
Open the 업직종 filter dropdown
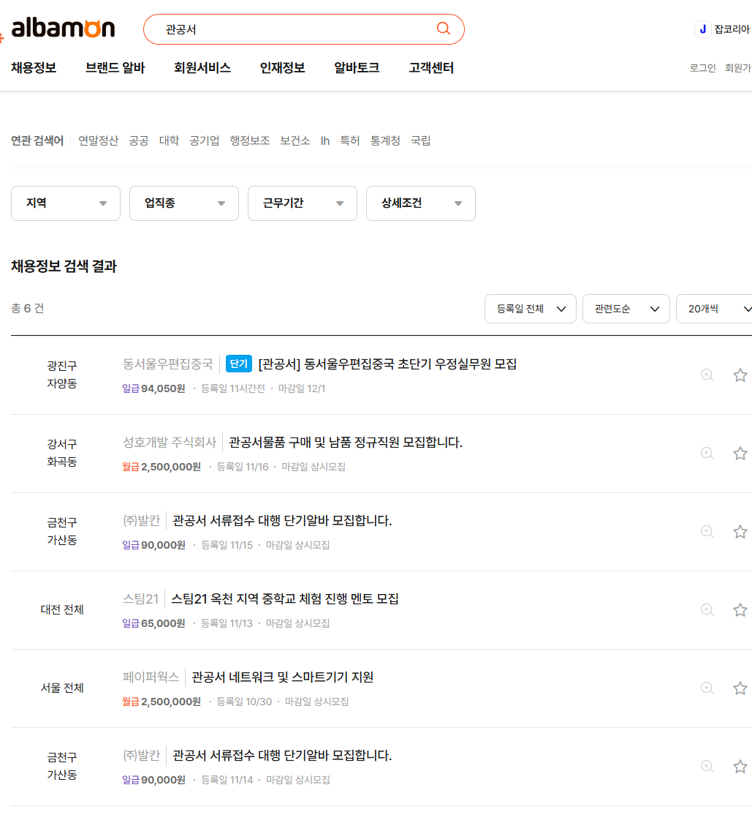pos(184,203)
